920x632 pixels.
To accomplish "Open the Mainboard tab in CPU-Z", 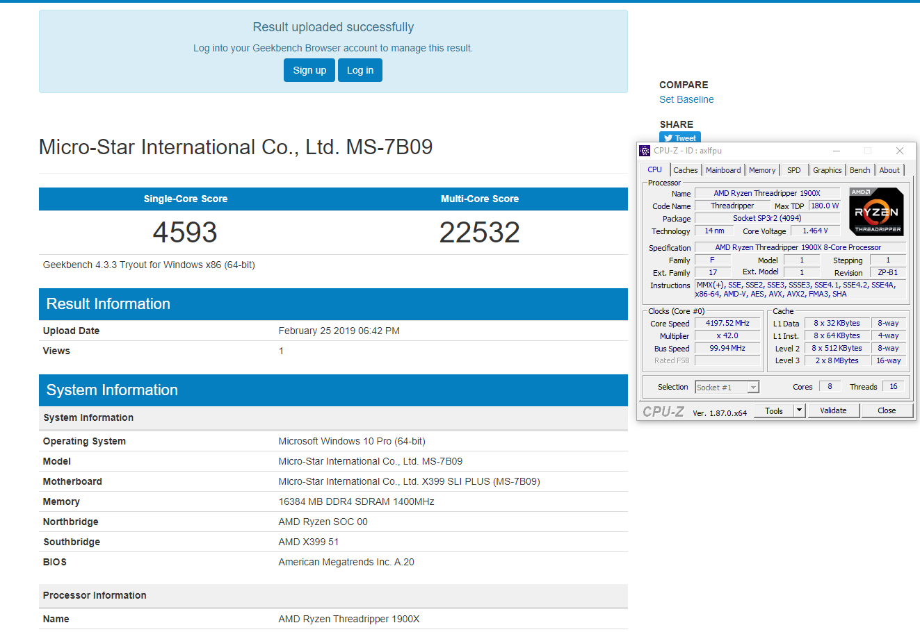I will [x=723, y=170].
